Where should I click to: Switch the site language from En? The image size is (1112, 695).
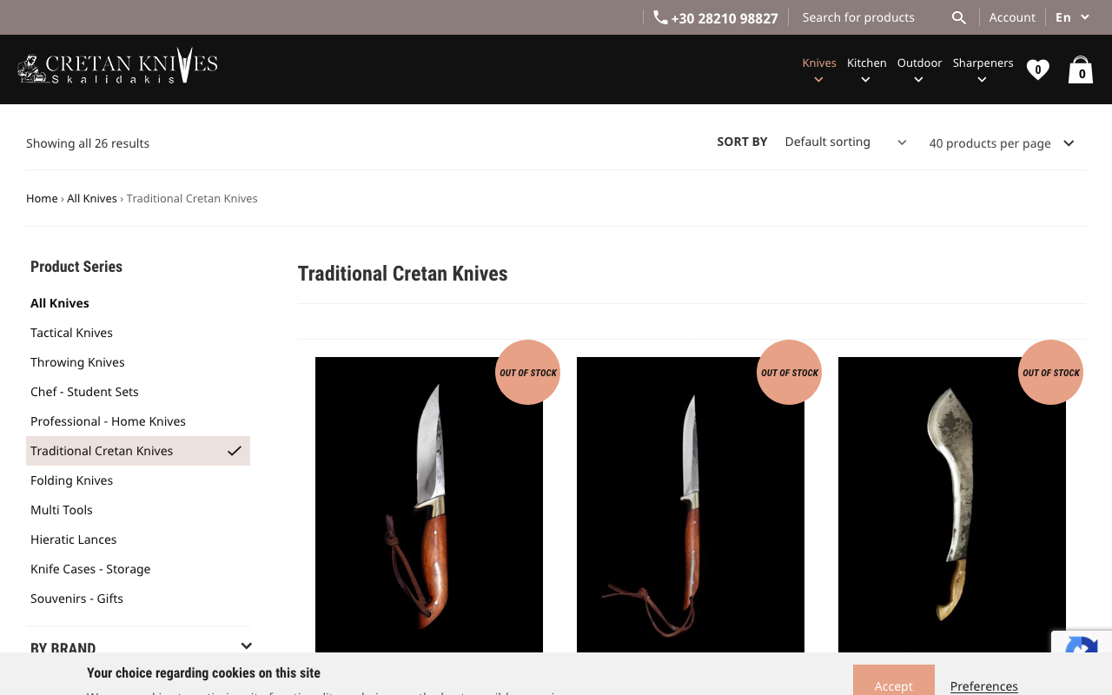(1071, 17)
